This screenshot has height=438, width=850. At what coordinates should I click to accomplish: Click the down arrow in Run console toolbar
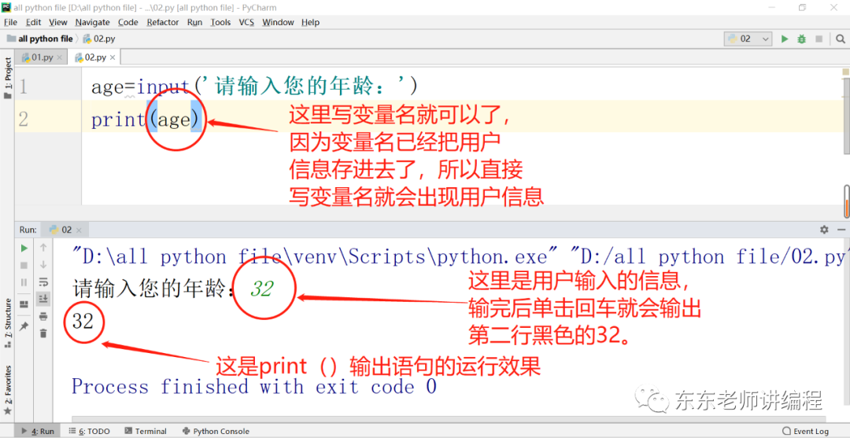point(44,265)
